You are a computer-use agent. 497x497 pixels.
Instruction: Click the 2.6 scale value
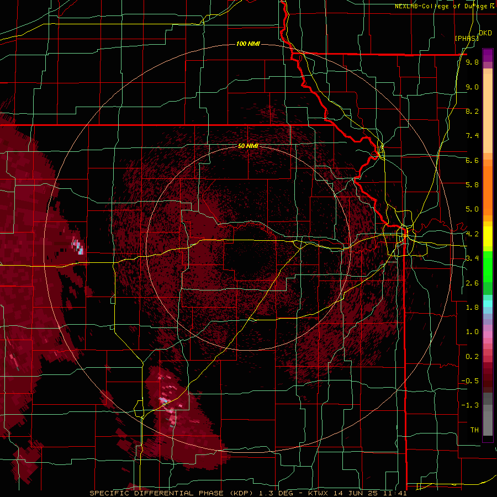[472, 283]
